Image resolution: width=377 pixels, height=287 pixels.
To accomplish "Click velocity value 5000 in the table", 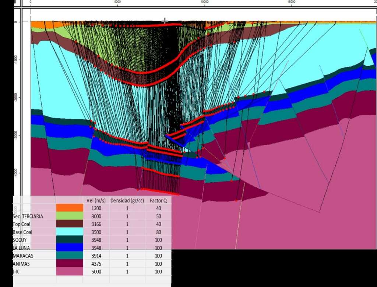I will 96,272.
